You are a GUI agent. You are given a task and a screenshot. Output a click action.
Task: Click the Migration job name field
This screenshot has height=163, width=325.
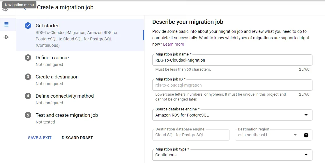pyautogui.click(x=232, y=60)
